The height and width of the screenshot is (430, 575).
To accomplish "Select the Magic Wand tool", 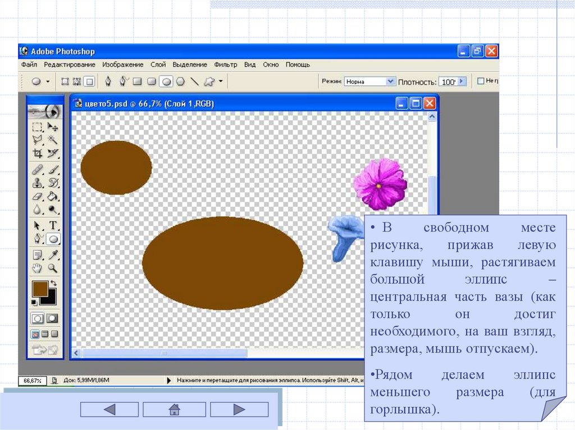I will coord(53,140).
